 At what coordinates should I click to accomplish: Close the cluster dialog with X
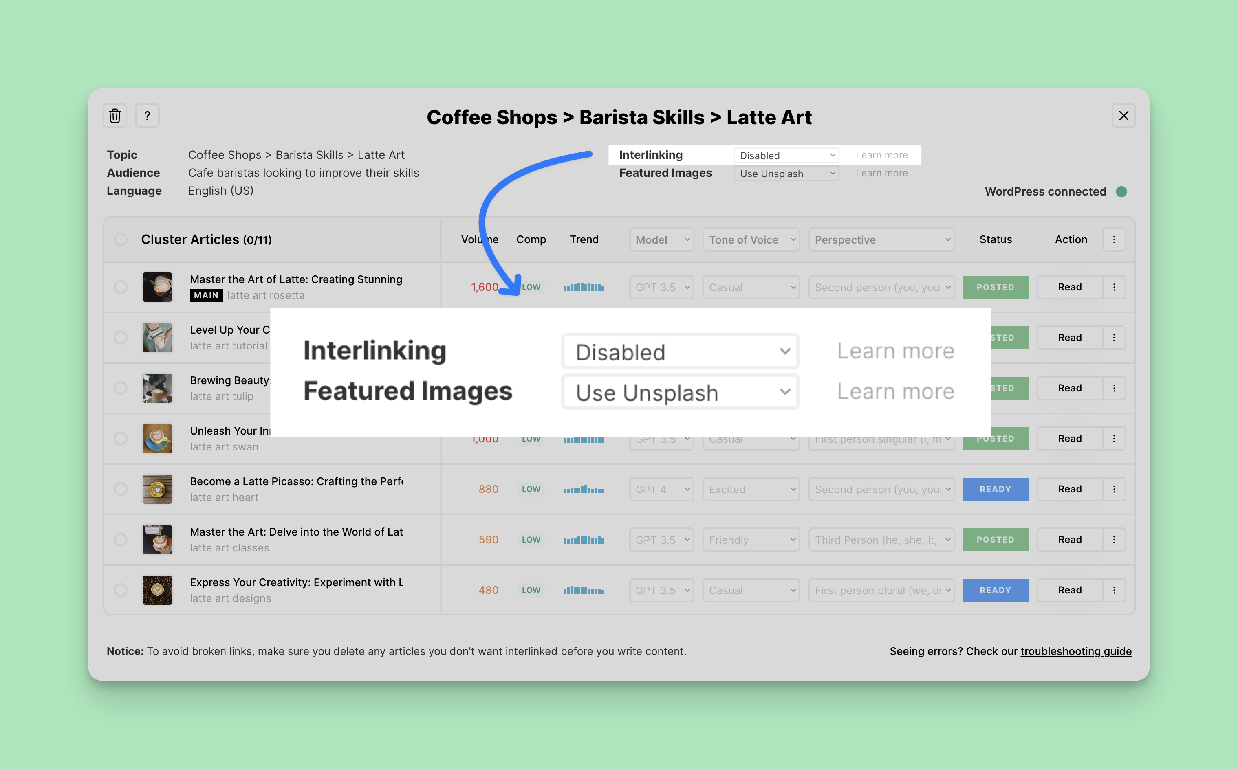click(x=1123, y=116)
